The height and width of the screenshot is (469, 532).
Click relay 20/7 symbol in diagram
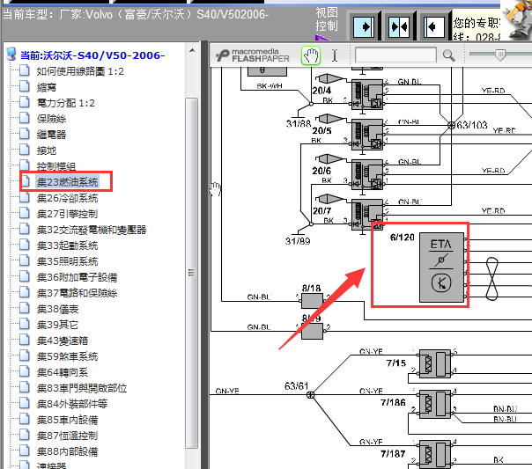point(367,215)
